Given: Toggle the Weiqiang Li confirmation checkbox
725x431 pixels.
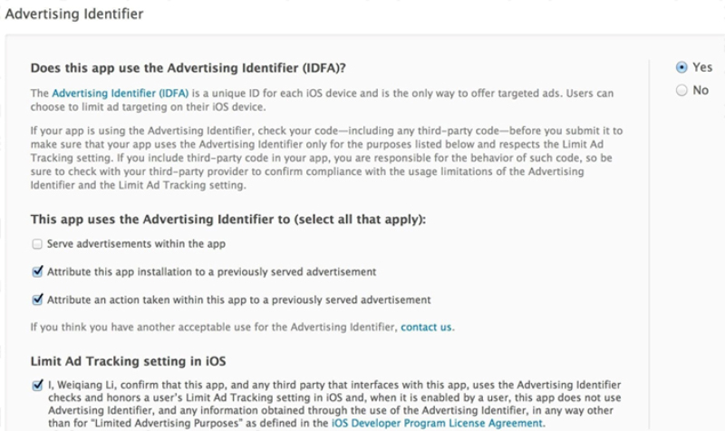Looking at the screenshot, I should (x=37, y=385).
